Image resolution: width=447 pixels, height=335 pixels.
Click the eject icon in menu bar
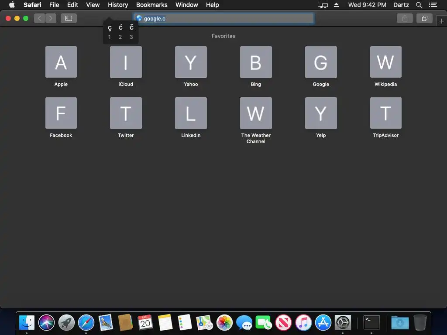tap(337, 5)
